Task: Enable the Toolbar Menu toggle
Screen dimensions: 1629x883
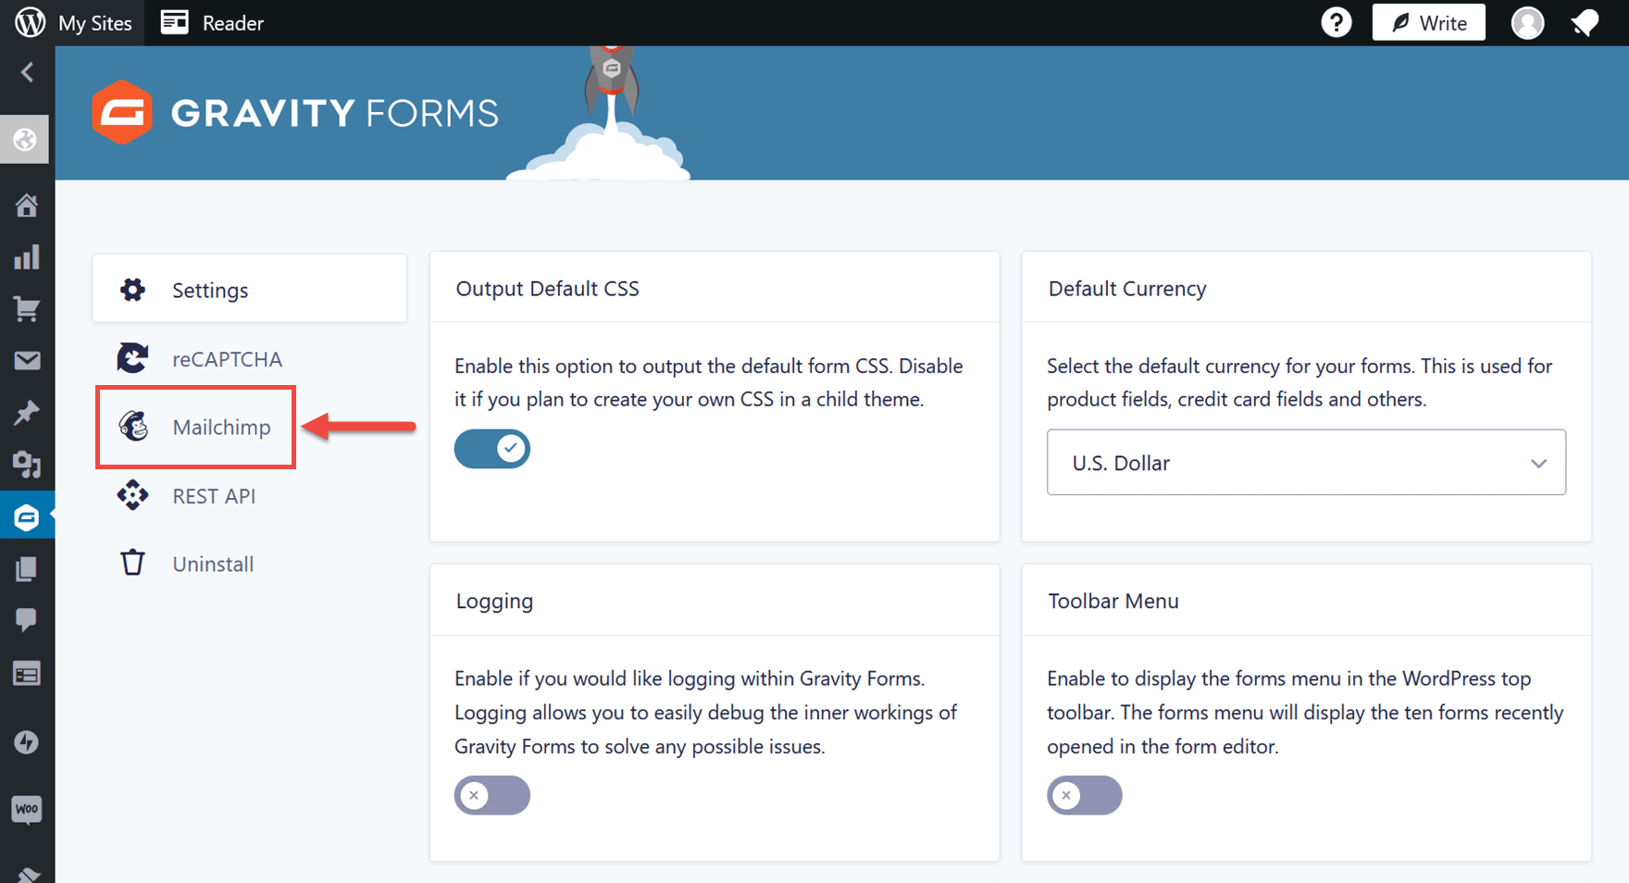Action: pos(1084,795)
